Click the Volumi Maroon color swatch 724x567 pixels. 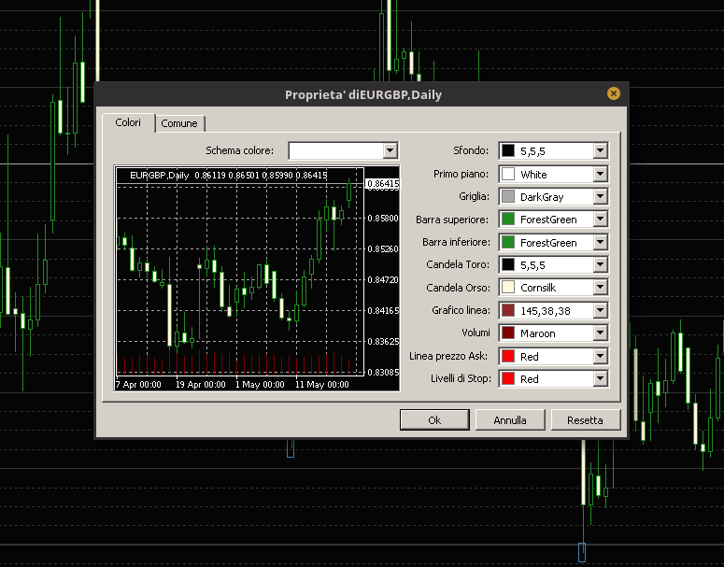point(508,333)
